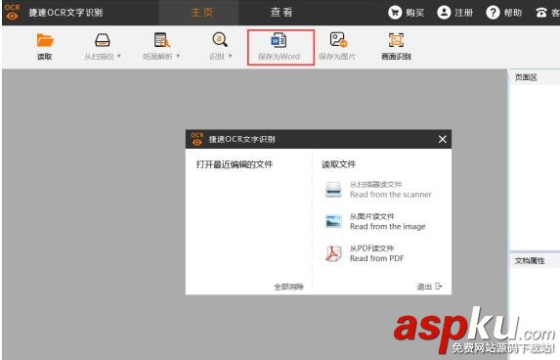
Task: Select Read from the image option
Action: point(387,222)
